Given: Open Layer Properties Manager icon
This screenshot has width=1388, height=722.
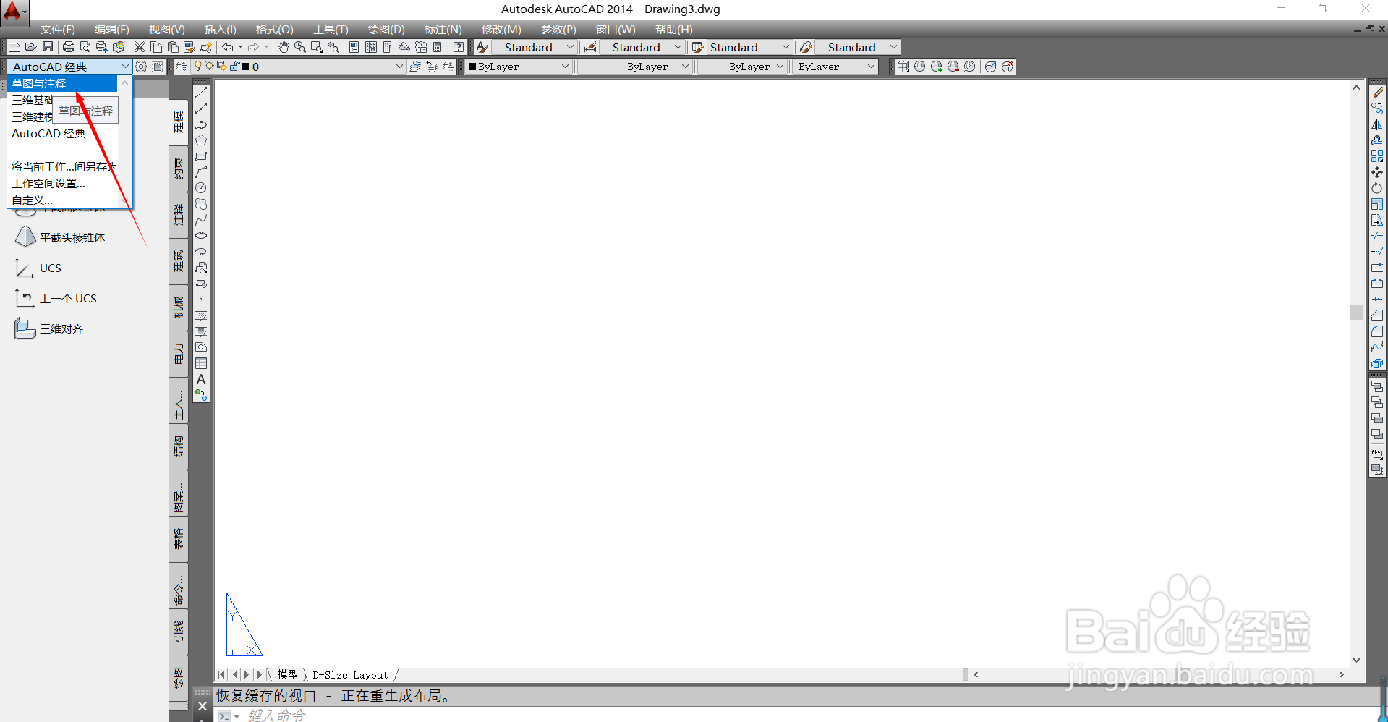Looking at the screenshot, I should (182, 67).
